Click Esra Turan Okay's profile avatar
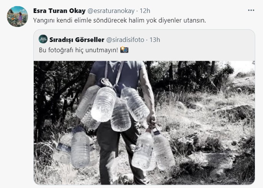This screenshot has height=188, width=264. click(x=17, y=16)
